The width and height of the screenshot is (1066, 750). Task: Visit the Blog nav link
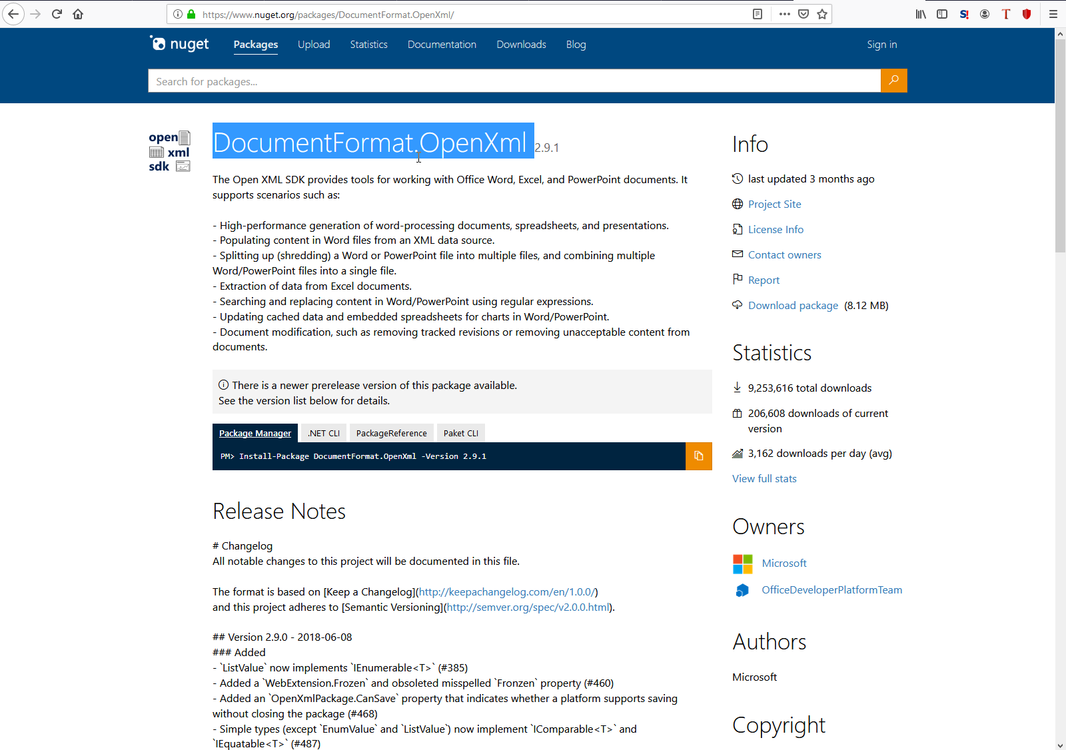click(576, 45)
